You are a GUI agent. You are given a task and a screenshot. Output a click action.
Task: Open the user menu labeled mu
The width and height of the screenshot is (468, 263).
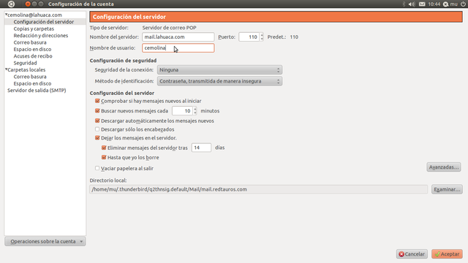(x=450, y=4)
